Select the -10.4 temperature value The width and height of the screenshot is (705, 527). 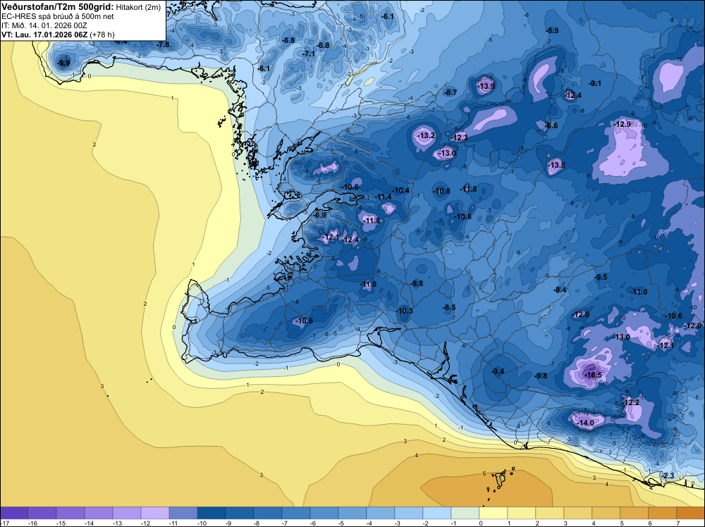(x=402, y=190)
